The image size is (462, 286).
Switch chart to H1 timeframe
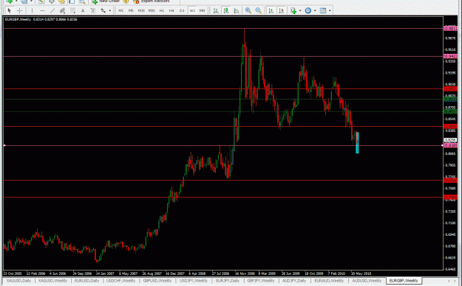[x=161, y=10]
